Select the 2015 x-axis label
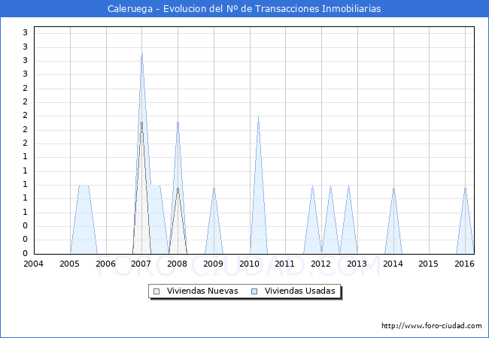Viewport: 489px width, 338px height. (428, 264)
